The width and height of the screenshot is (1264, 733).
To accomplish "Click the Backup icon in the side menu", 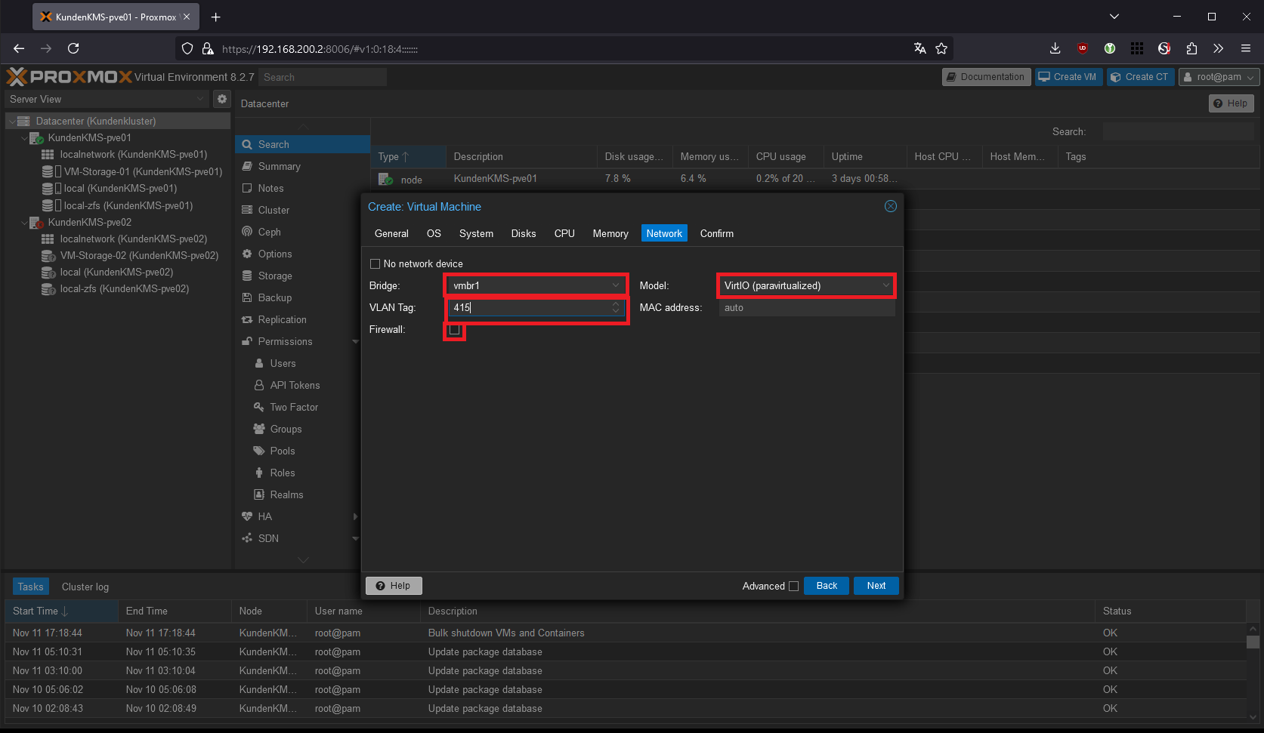I will (x=247, y=297).
